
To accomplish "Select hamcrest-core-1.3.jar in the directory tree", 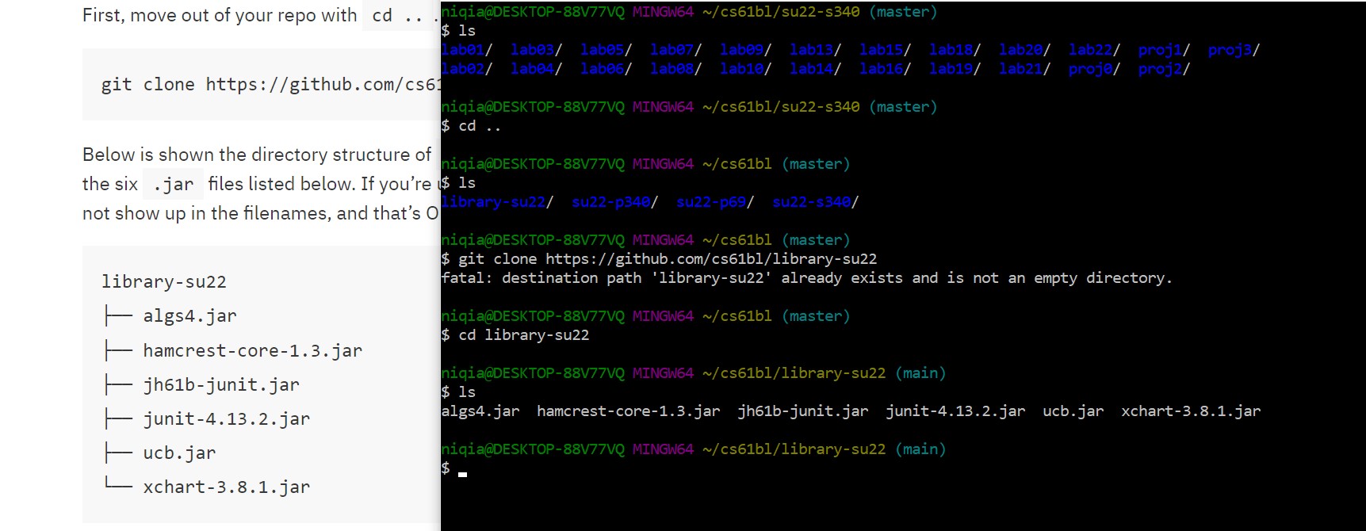I will pyautogui.click(x=252, y=351).
